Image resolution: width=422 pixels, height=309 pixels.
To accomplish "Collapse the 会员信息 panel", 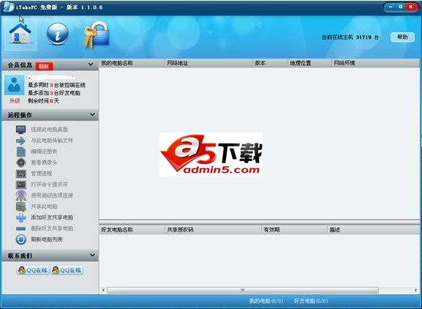I will pos(91,64).
